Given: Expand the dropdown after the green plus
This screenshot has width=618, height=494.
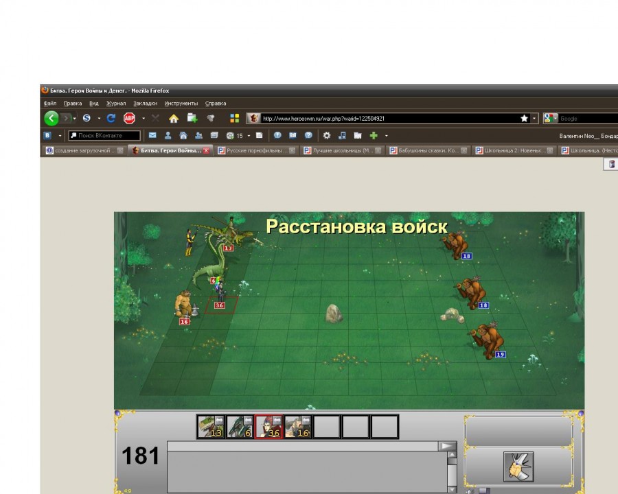Looking at the screenshot, I should [x=386, y=136].
